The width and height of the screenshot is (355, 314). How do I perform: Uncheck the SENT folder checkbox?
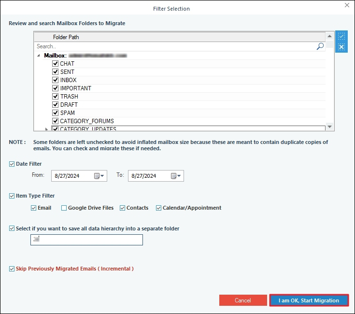[x=55, y=72]
